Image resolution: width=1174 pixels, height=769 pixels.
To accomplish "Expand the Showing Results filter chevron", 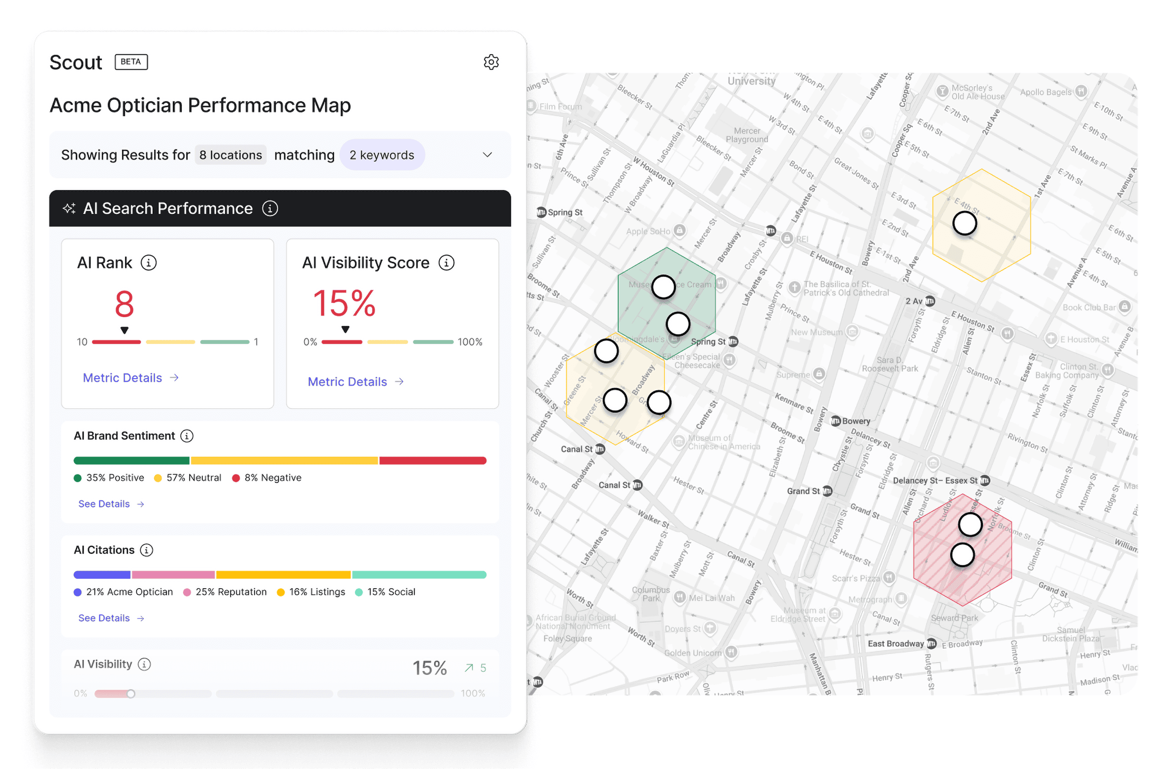I will (487, 155).
